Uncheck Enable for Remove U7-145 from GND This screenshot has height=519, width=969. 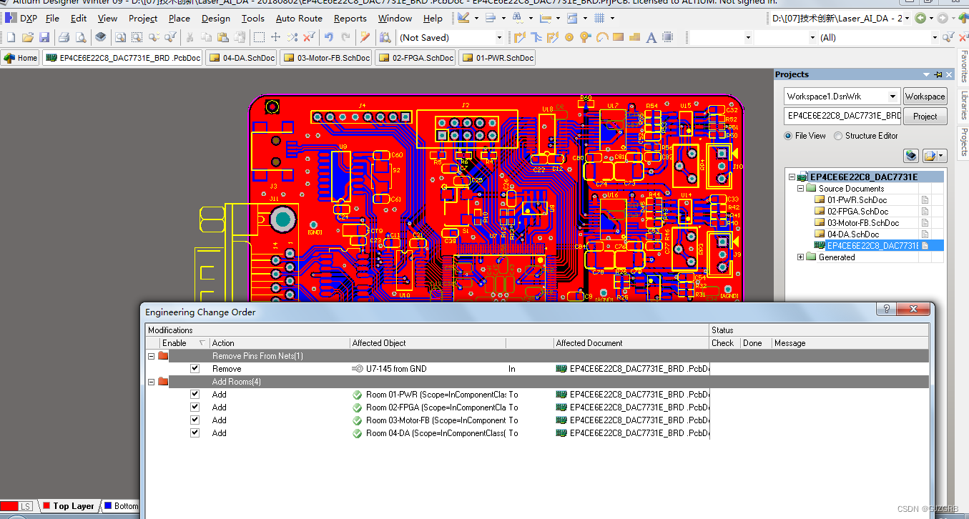[x=195, y=368]
